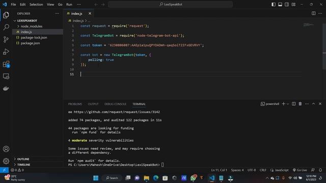This screenshot has height=183, width=326.
Task: Open Remote Explorer view
Action: click(6, 76)
